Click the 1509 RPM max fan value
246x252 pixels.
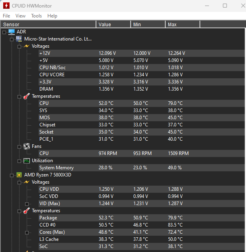click(178, 153)
